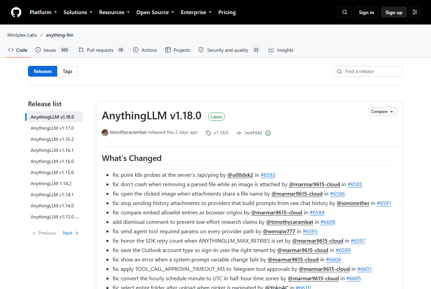Screen dimensions: 431x289
Task: Open the appearance settings icon button
Action: coord(415,12)
